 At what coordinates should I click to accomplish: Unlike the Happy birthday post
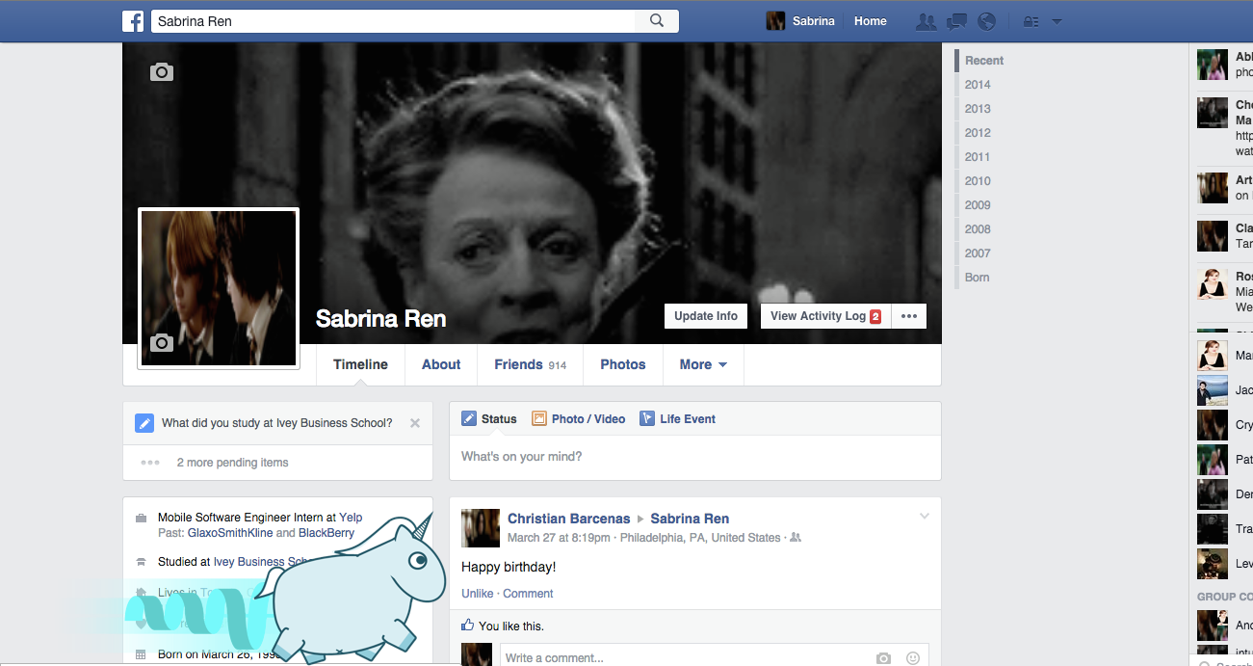478,594
